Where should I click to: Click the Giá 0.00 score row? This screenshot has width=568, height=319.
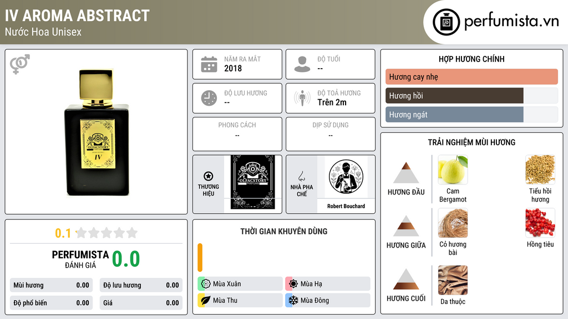pyautogui.click(x=141, y=303)
